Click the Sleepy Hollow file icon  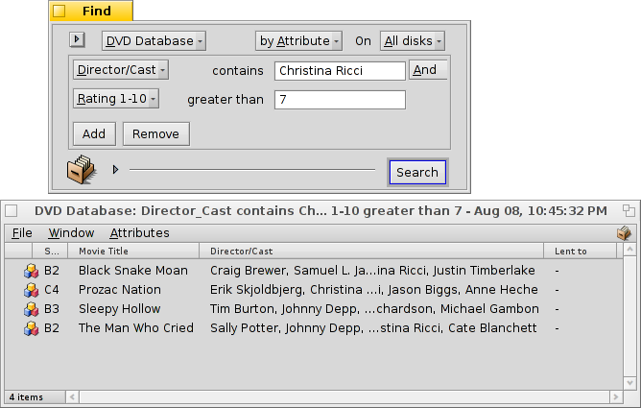click(x=31, y=309)
